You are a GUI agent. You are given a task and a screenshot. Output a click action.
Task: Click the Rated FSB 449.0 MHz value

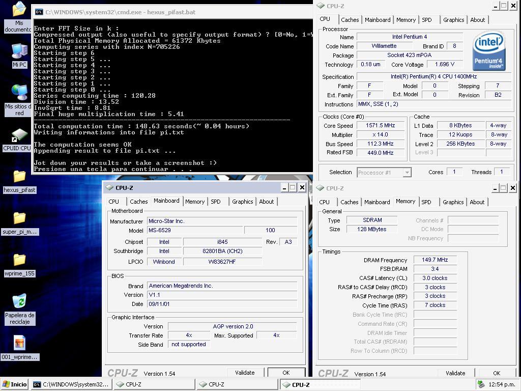[x=381, y=153]
